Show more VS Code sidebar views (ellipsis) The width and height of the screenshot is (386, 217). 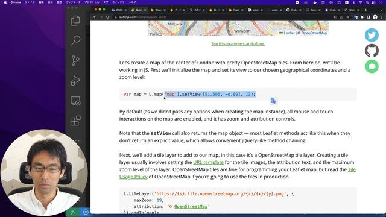coord(77,140)
